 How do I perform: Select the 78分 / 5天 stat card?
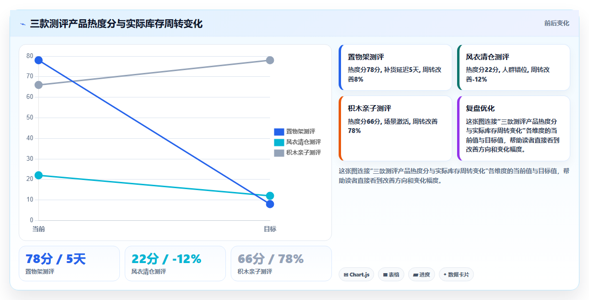[69, 264]
